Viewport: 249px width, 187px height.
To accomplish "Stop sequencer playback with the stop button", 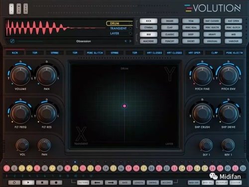I will pyautogui.click(x=42, y=183).
